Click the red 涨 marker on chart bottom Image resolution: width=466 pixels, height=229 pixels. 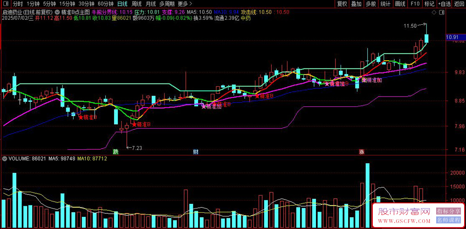tap(362, 152)
